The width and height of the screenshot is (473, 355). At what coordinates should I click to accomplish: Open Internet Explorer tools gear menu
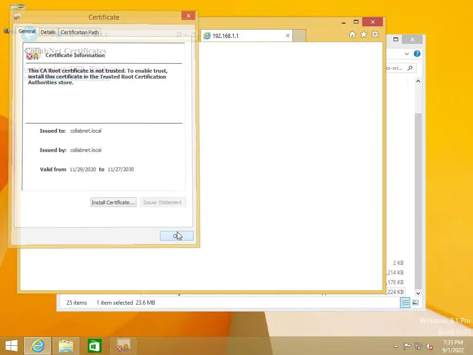(x=375, y=35)
